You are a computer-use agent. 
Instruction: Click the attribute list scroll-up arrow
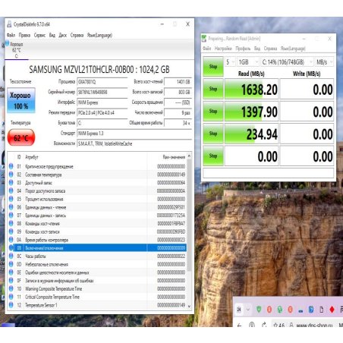coord(189,156)
